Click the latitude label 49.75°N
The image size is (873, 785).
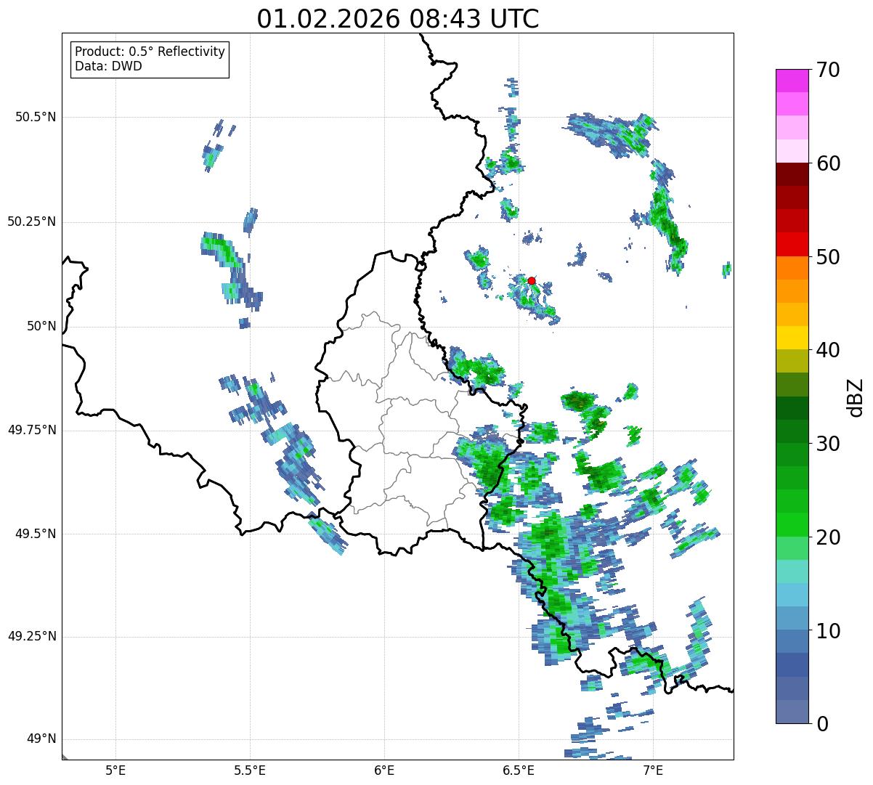click(31, 430)
